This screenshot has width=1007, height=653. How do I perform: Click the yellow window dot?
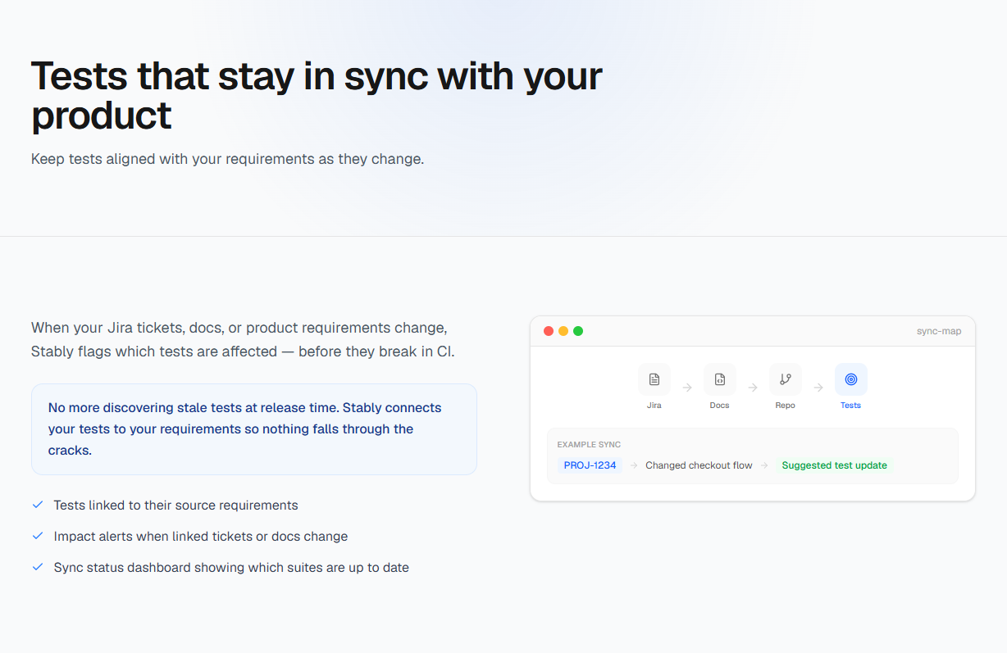[563, 331]
